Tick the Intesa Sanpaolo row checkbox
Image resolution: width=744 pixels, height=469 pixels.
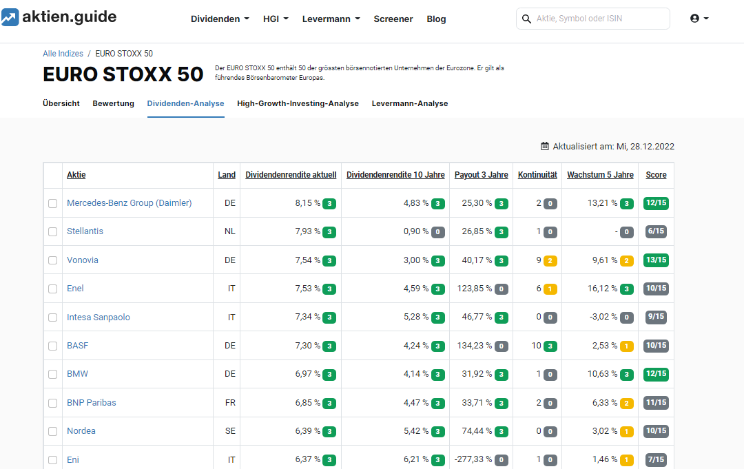coord(52,317)
